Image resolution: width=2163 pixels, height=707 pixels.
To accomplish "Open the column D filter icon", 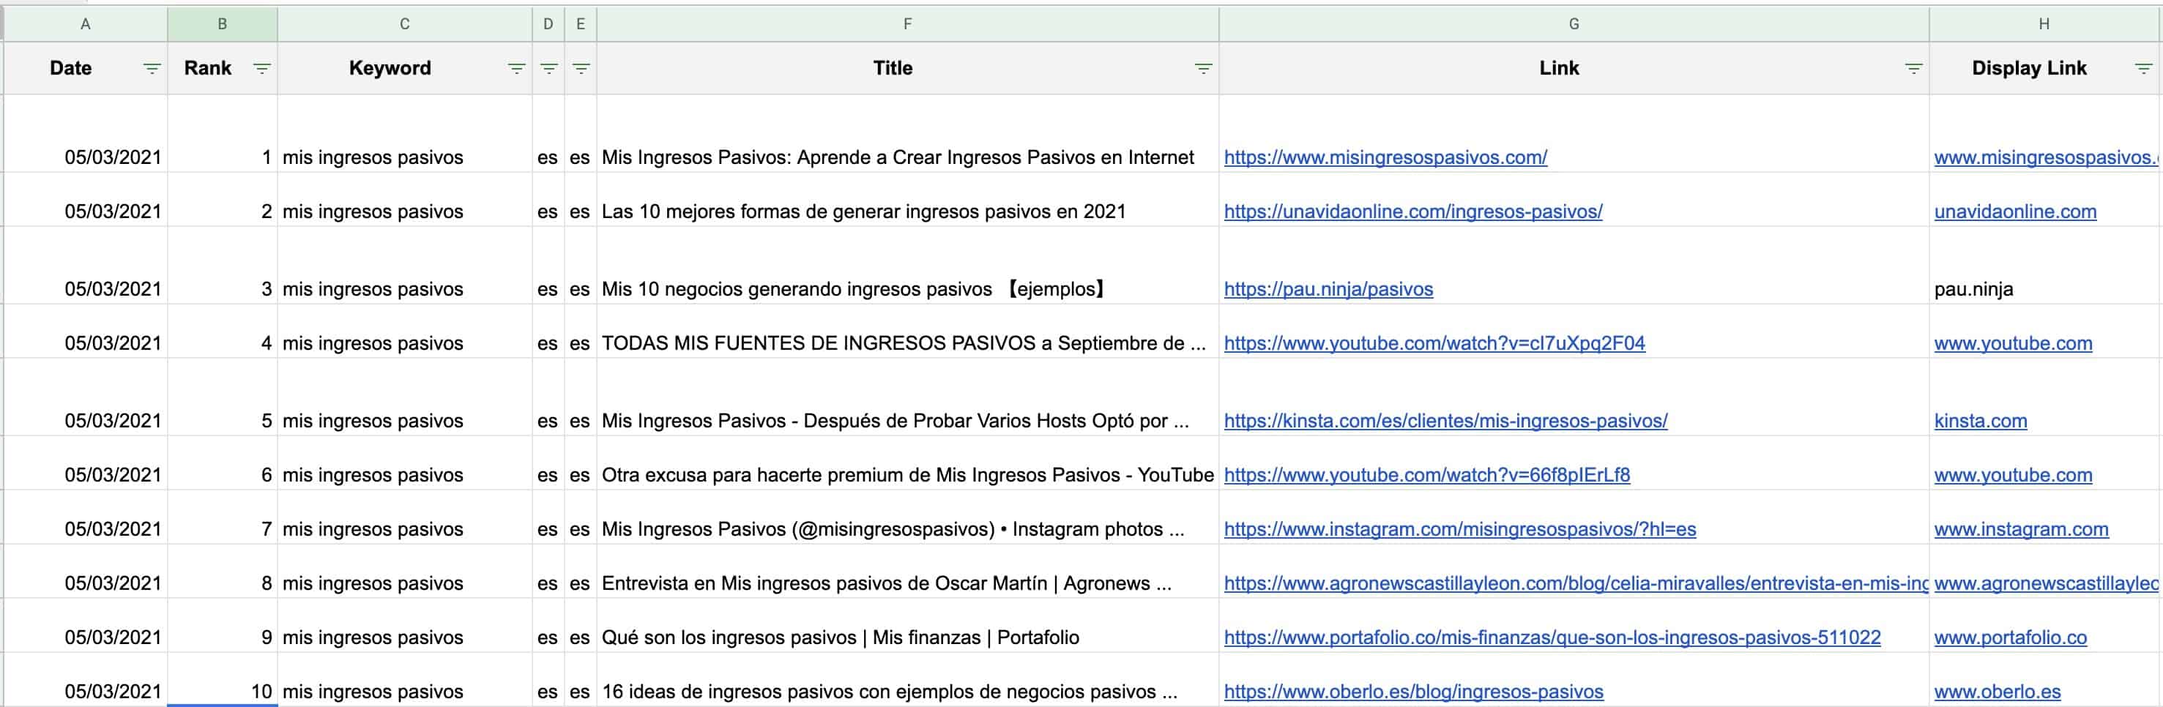I will pyautogui.click(x=549, y=69).
